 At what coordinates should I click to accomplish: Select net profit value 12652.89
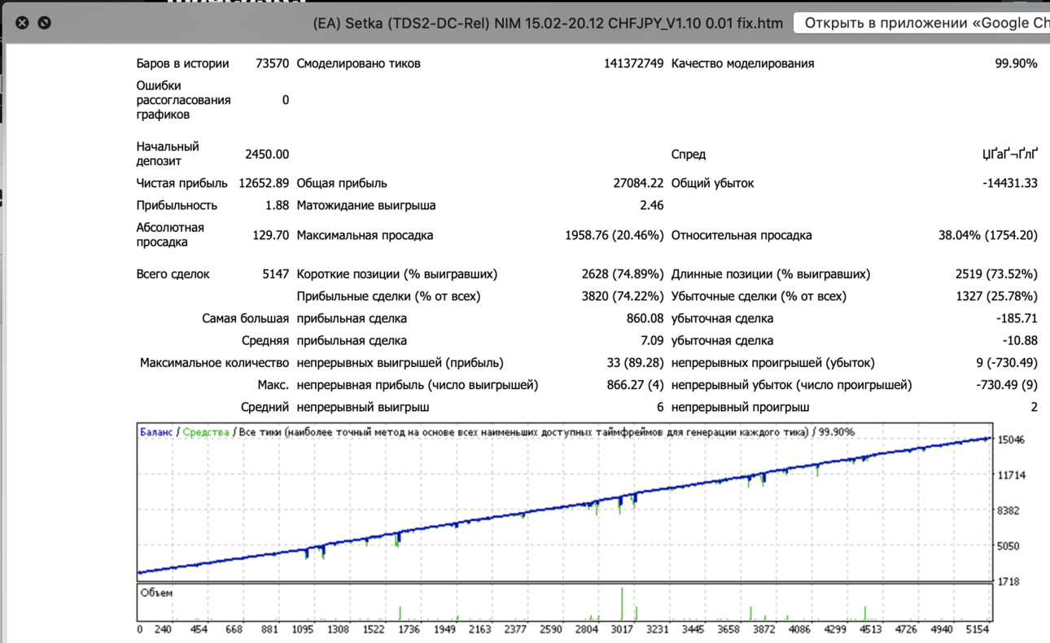click(264, 183)
